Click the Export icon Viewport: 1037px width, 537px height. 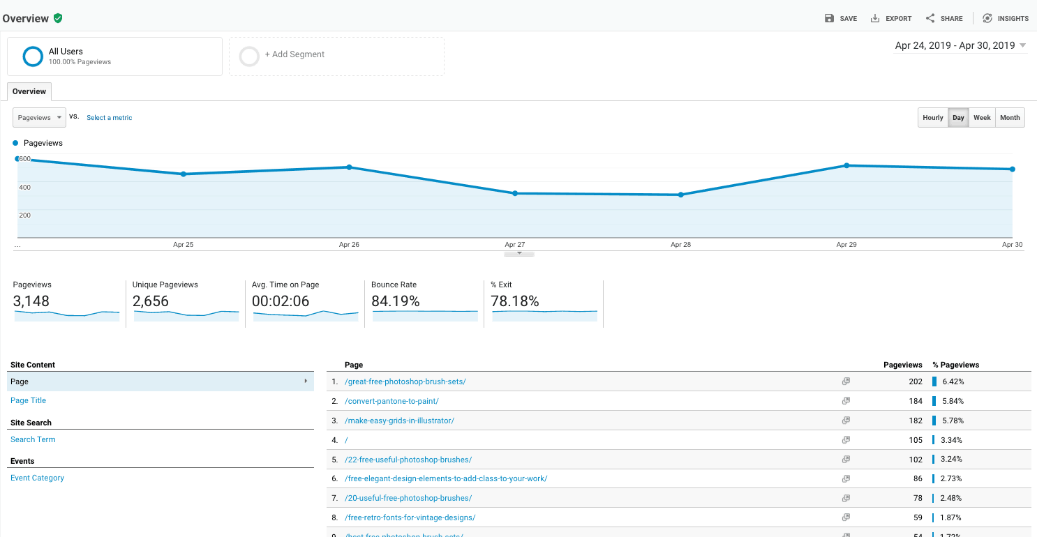tap(874, 18)
